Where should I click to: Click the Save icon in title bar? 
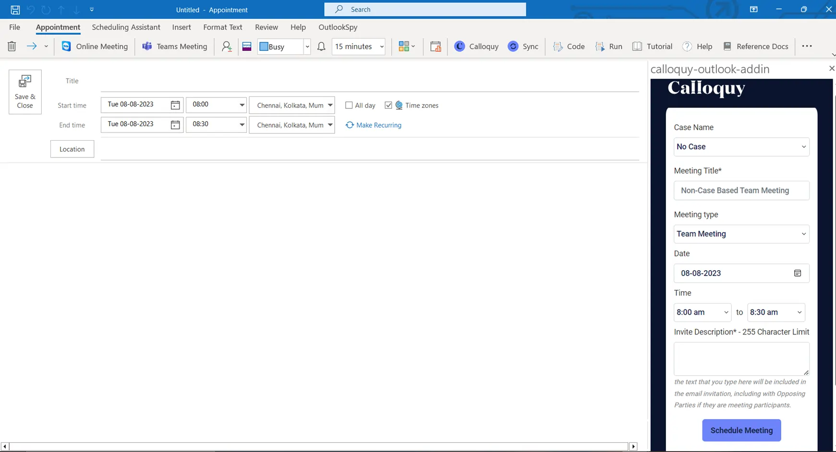click(15, 10)
